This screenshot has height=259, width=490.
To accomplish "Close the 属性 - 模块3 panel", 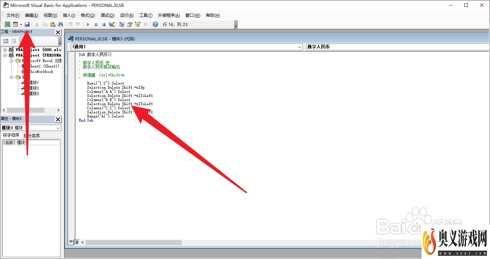I will pyautogui.click(x=58, y=119).
